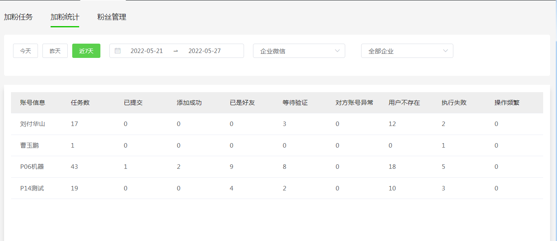Click the P14测试 account name

point(32,188)
